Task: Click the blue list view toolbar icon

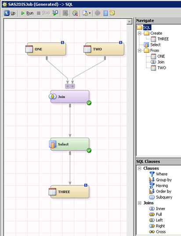Action: click(x=105, y=13)
